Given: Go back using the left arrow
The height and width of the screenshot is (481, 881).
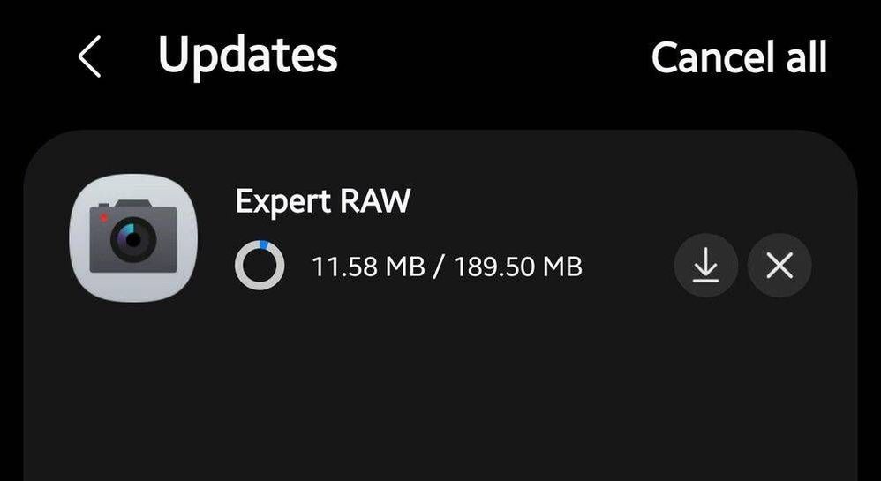Looking at the screenshot, I should pos(90,56).
